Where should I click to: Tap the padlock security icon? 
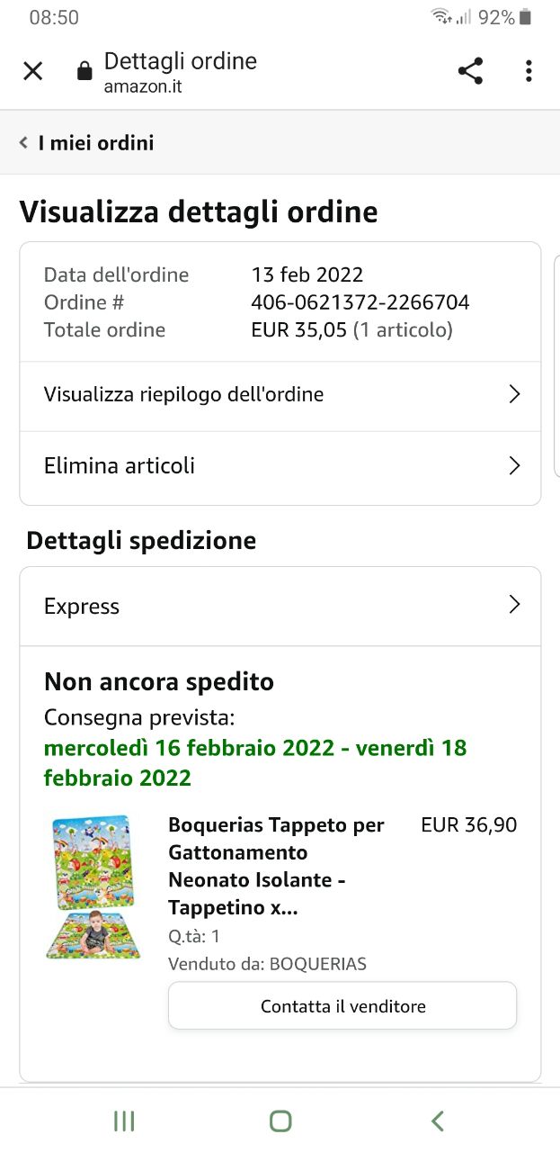pos(84,71)
